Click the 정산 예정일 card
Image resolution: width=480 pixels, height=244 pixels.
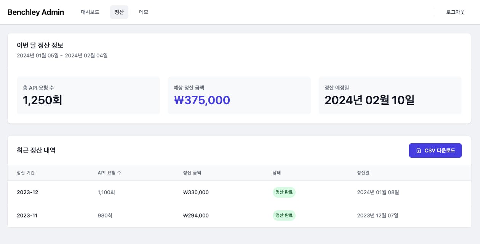390,95
